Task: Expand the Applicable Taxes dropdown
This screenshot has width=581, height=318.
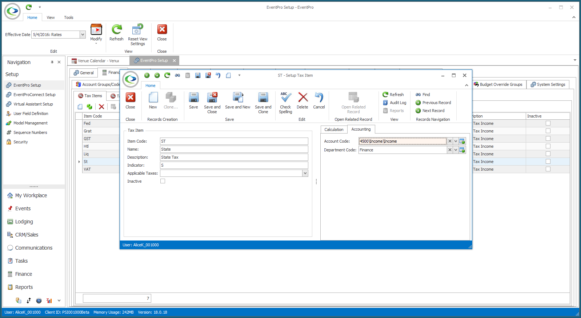Action: click(x=305, y=173)
